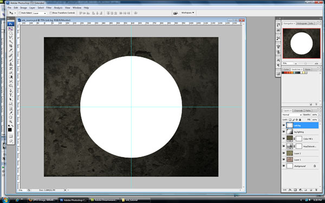Viewport: 325px width, 203px height.
Task: Select the Lasso tool
Action: point(11,37)
